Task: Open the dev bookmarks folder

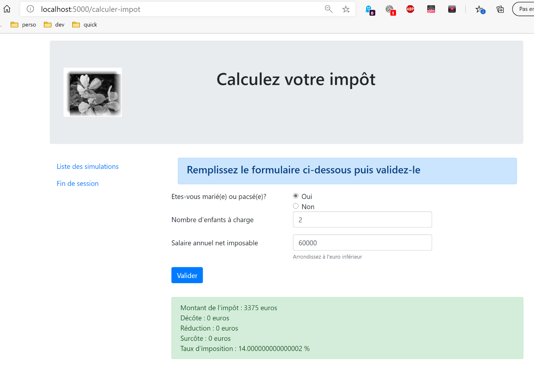Action: point(55,25)
